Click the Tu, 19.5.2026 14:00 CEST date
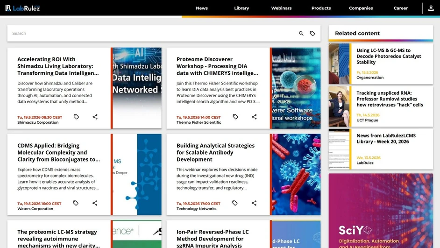The width and height of the screenshot is (440, 248). coord(199,117)
